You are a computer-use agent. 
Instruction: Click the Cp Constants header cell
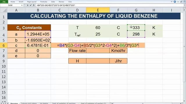[x=29, y=28]
